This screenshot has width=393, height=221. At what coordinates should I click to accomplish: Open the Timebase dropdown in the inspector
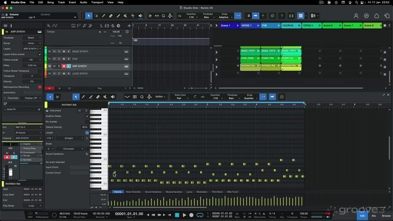tap(32, 37)
